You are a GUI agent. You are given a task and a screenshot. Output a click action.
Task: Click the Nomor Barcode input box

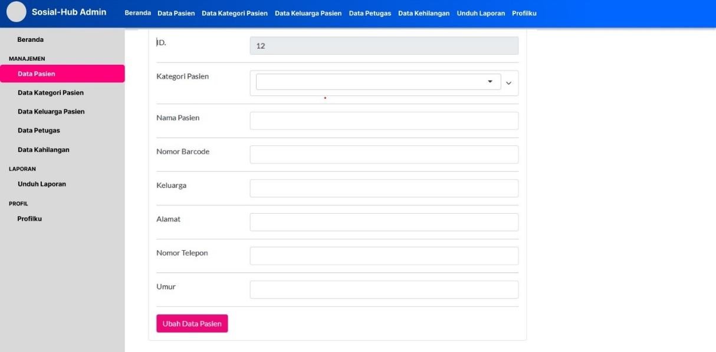pos(383,154)
